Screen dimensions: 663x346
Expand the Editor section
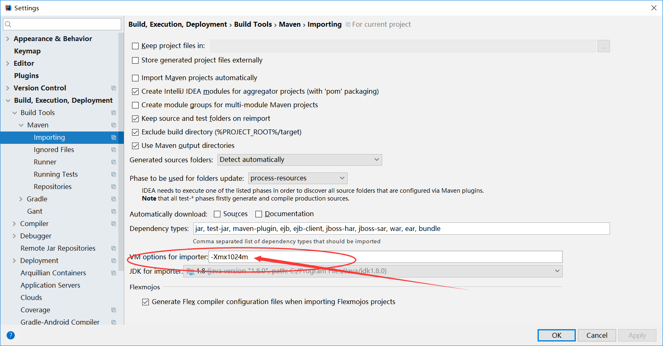click(x=7, y=63)
